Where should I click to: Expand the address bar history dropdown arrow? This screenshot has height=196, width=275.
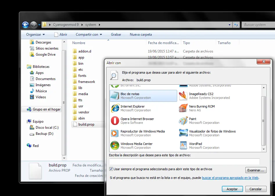pos(229,25)
